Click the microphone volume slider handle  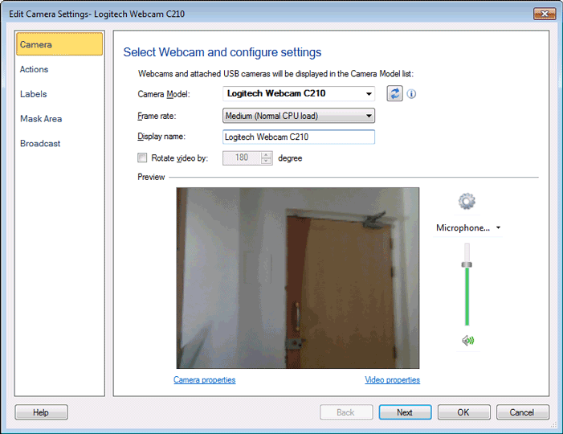coord(467,264)
